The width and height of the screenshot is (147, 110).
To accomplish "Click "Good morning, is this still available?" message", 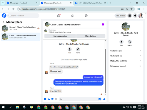I will click(64, 67).
